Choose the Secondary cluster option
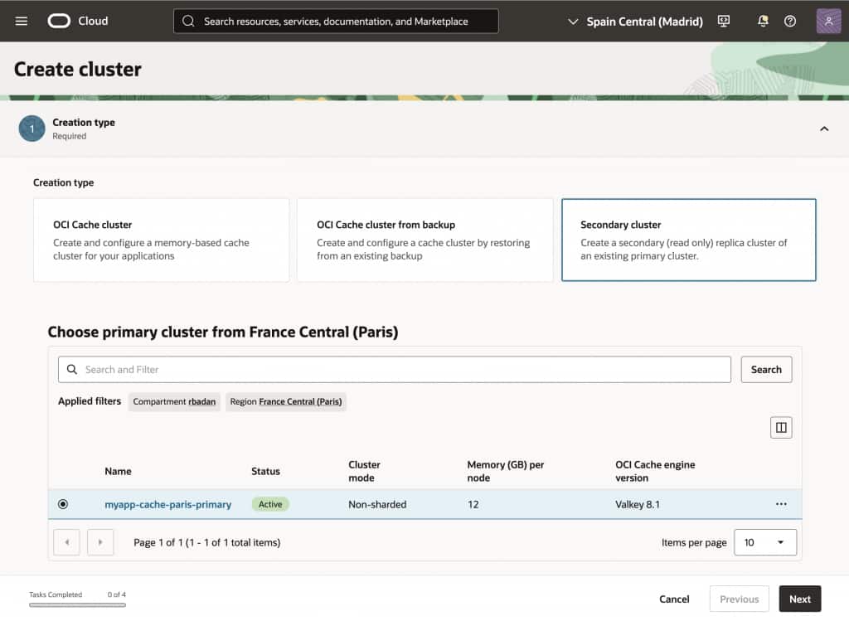 [x=689, y=240]
